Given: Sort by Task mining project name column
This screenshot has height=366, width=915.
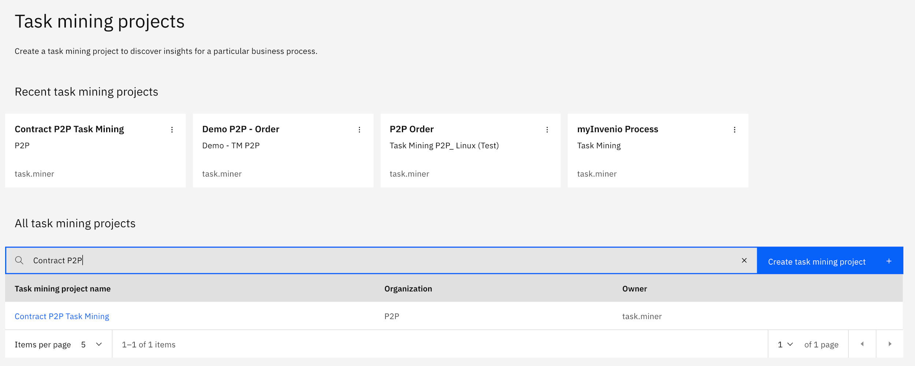Looking at the screenshot, I should pyautogui.click(x=63, y=289).
